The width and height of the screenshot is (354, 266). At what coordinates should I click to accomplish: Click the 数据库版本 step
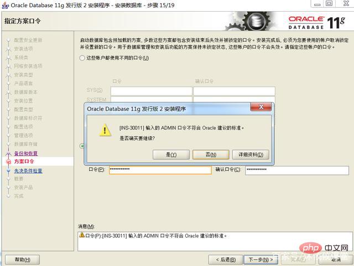tap(26, 92)
